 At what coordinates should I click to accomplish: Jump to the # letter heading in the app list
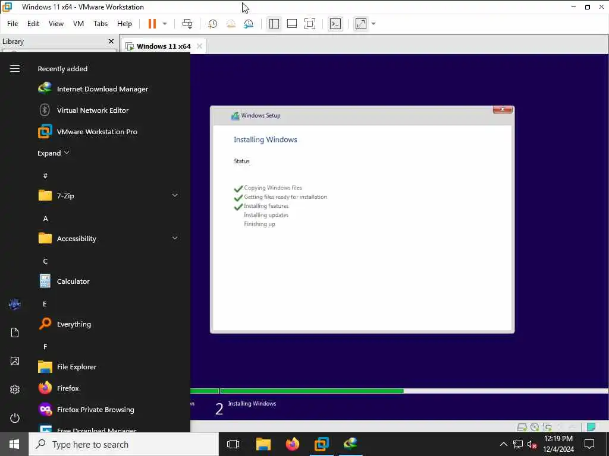(45, 176)
